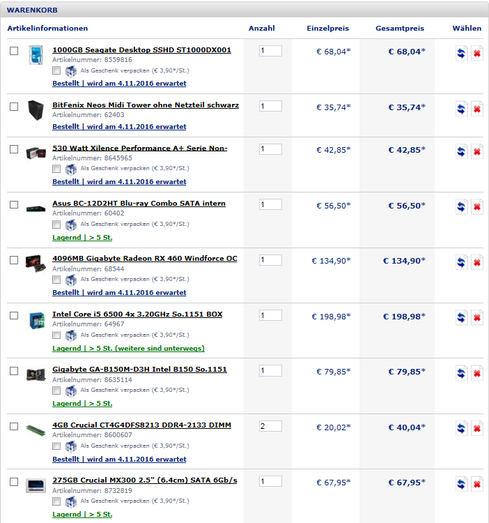Viewport: 489px width, 523px height.
Task: Select the Gigabyte GA-B150M-D3H row checkbox
Action: [x=14, y=371]
